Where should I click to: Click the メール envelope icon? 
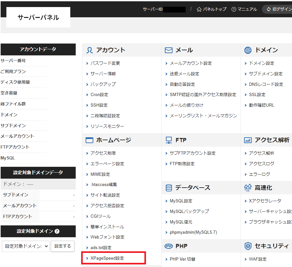pyautogui.click(x=168, y=50)
